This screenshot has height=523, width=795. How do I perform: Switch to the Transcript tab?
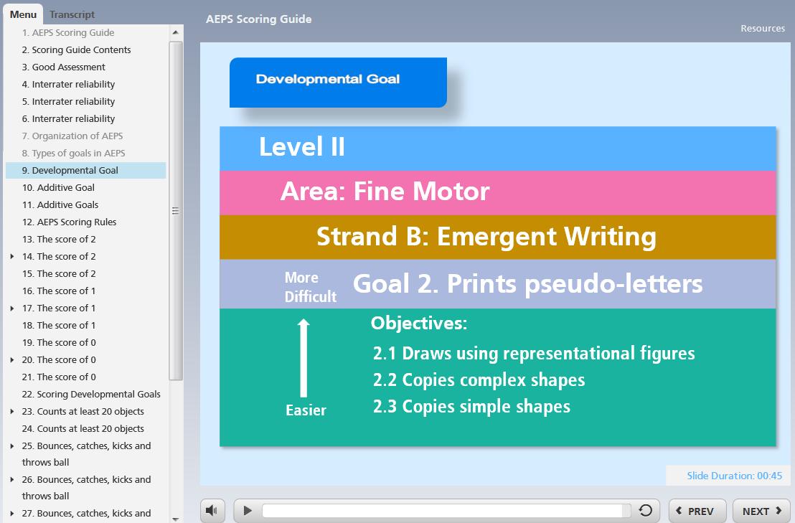point(72,14)
